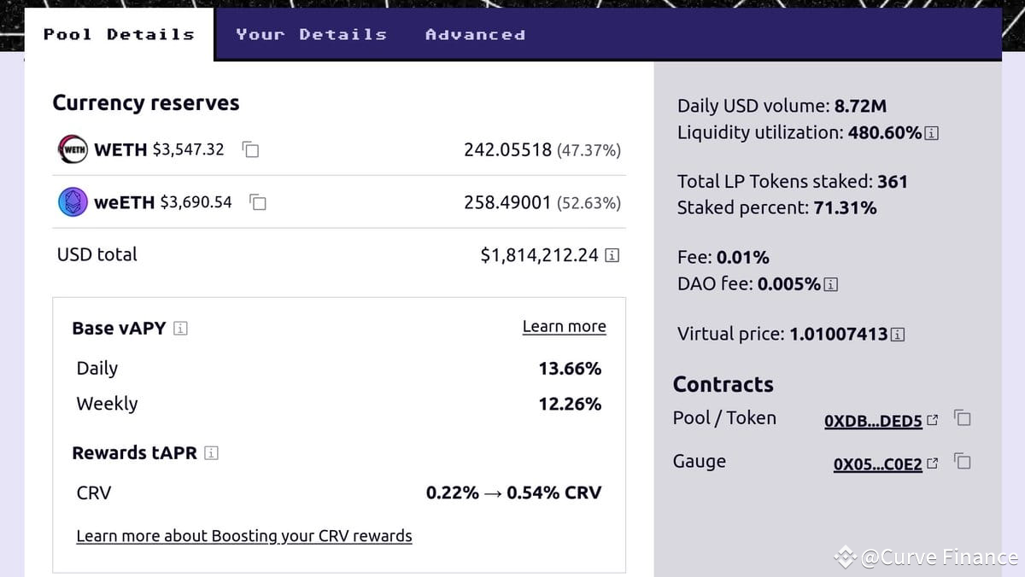This screenshot has height=577, width=1025.
Task: Click the WETH token logo
Action: 72,149
